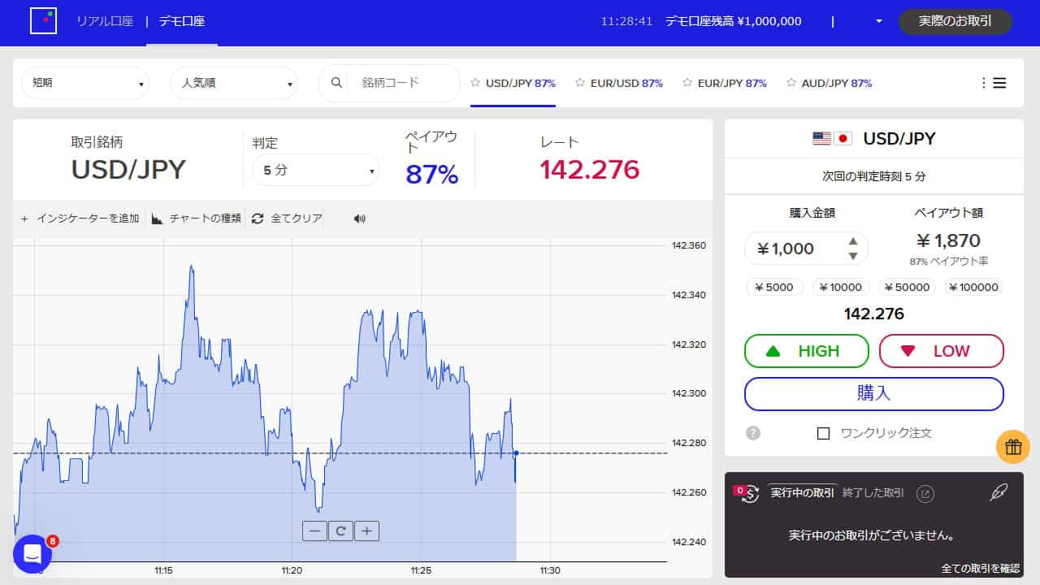Viewport: 1040px width, 585px height.
Task: Click the current price marker on chart
Action: click(x=516, y=453)
